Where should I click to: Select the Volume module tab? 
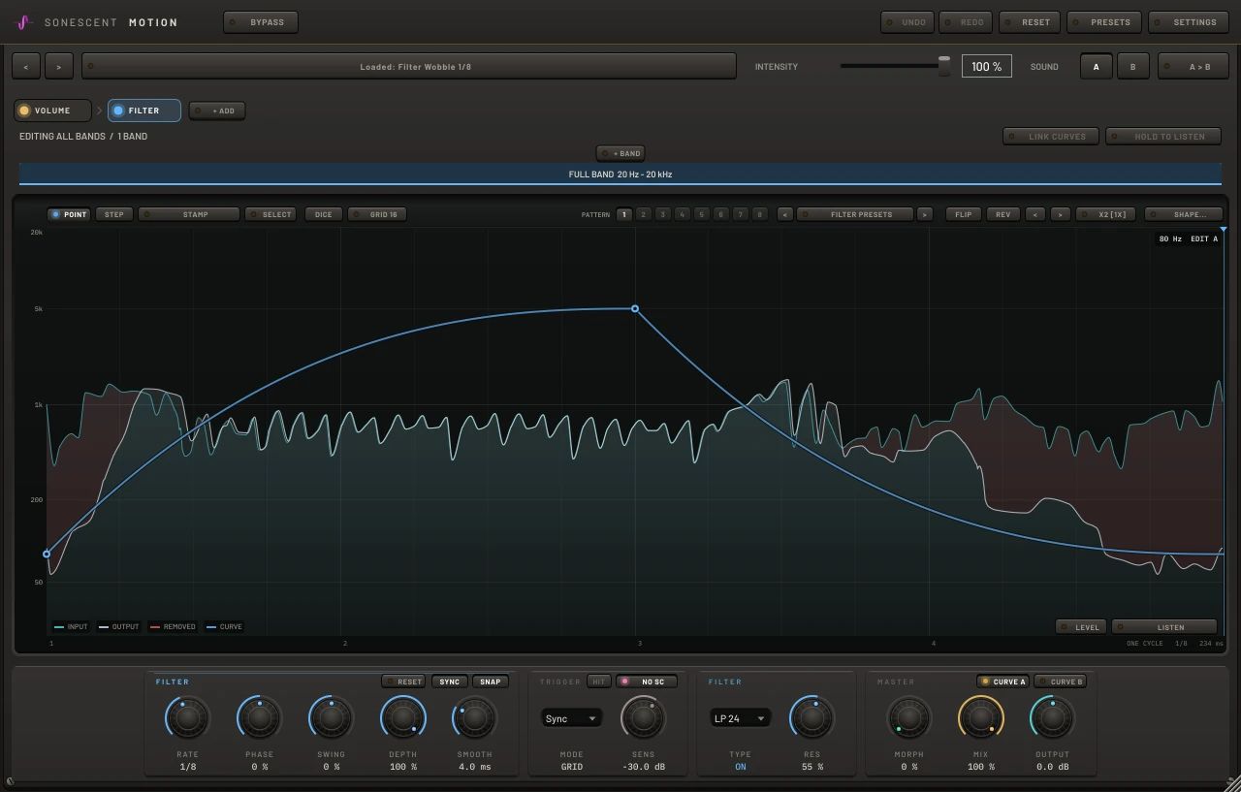point(52,111)
